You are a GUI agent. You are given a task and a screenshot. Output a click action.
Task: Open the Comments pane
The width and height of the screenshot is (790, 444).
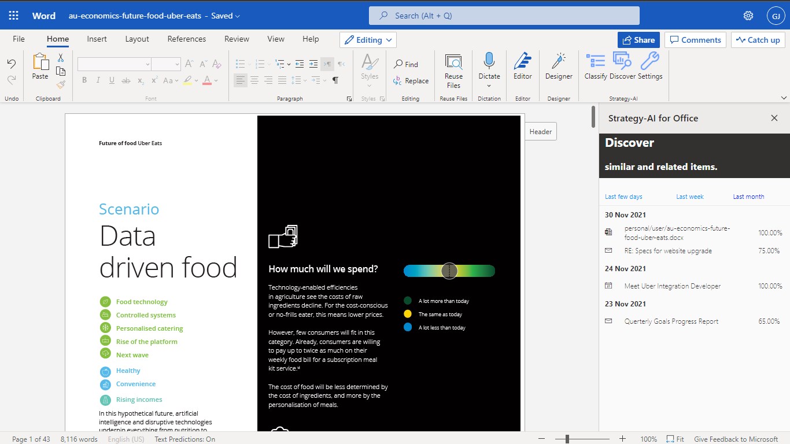pos(695,40)
